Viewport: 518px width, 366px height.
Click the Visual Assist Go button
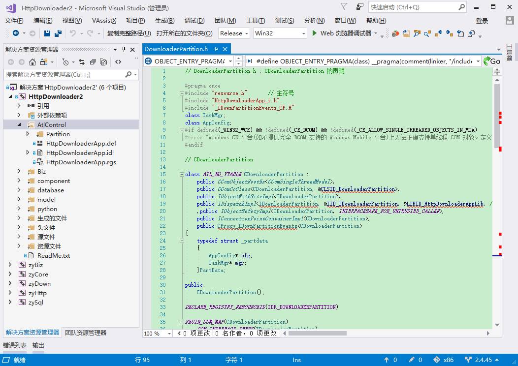pos(492,61)
